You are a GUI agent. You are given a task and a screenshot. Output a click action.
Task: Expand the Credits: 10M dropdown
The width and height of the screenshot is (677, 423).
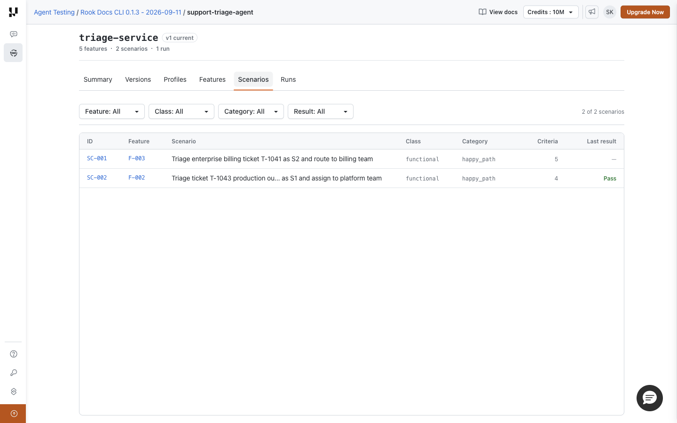551,12
